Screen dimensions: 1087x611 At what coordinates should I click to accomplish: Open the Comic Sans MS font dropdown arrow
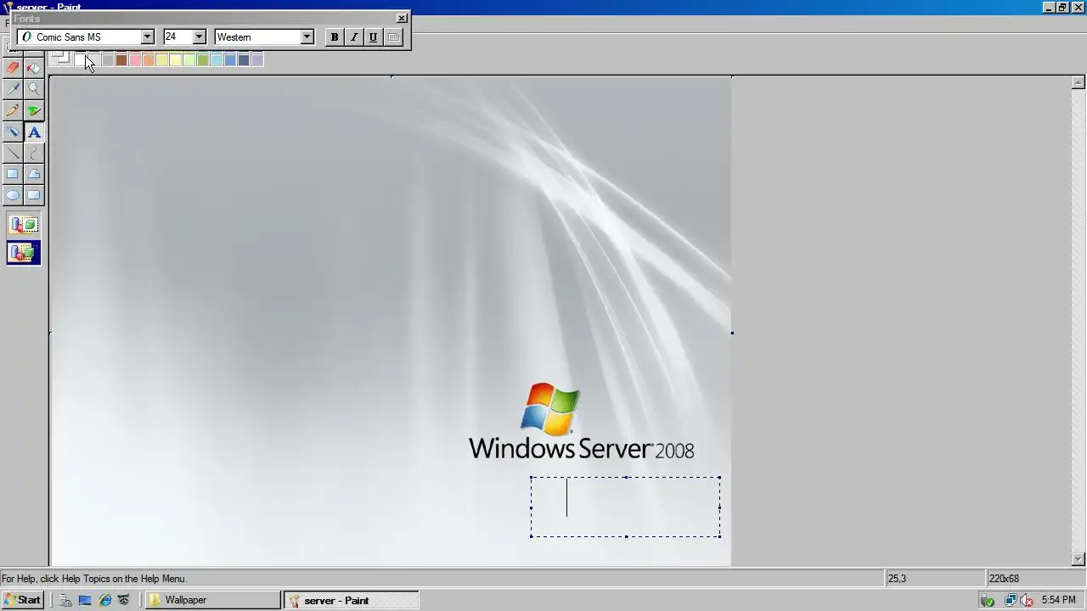point(147,36)
